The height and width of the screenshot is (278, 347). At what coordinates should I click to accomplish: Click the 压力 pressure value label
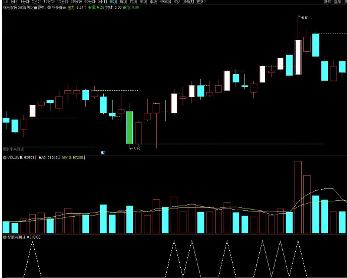point(77,8)
